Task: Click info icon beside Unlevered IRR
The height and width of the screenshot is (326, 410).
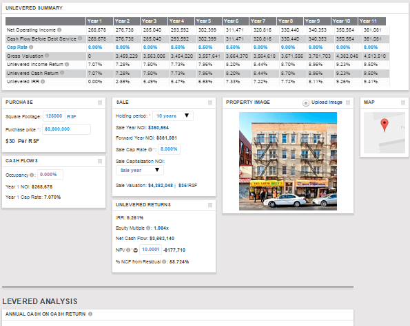Action: 43,81
